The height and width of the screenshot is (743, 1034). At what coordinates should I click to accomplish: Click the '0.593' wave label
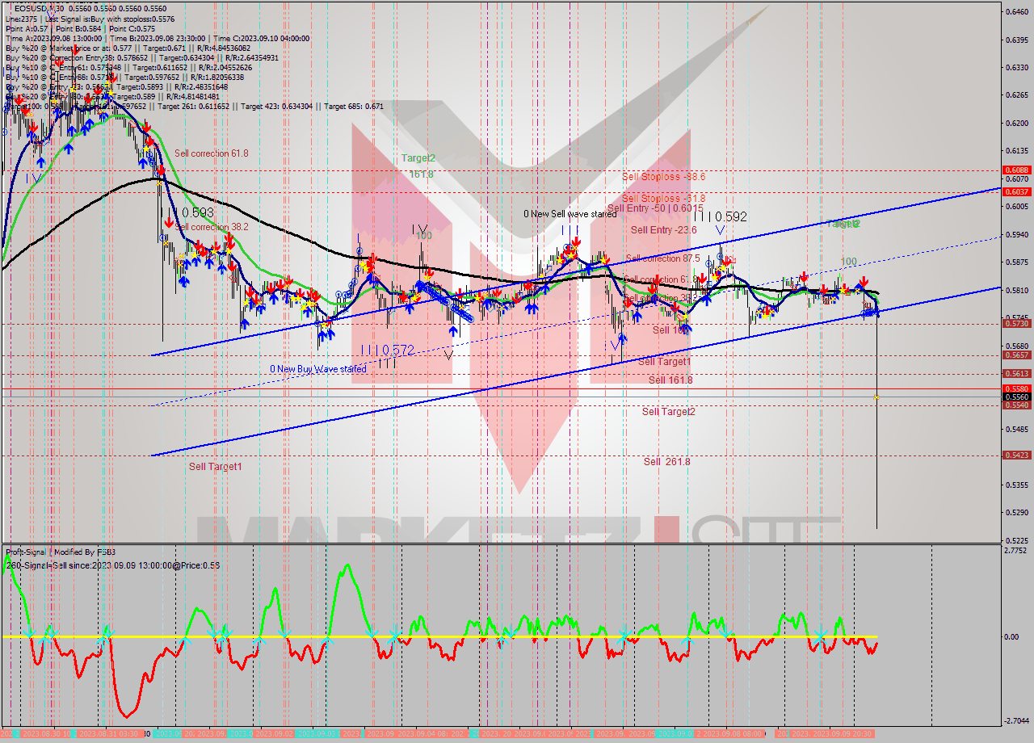[x=197, y=213]
